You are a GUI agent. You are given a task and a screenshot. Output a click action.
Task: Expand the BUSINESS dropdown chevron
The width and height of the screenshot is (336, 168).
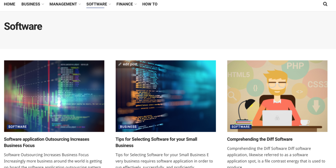click(x=43, y=4)
